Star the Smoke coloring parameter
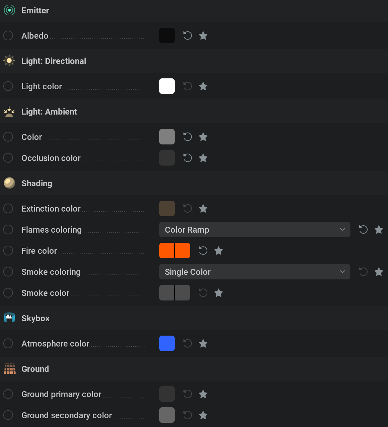 coord(379,272)
